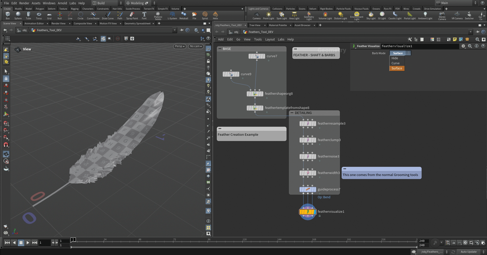Select the Curve Bezier tool
Screen dimensions: 487x255
click(x=93, y=15)
